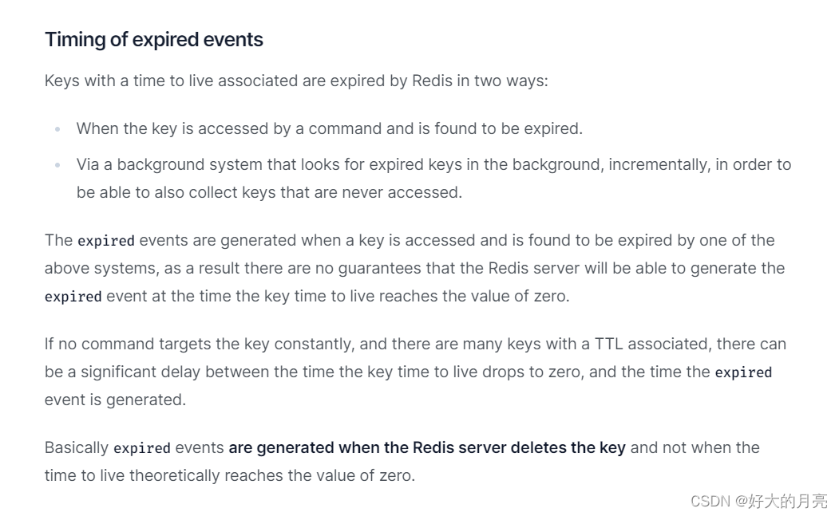839x516 pixels.
Task: Click the final line "time to live theoretically reaches"
Action: [x=230, y=475]
